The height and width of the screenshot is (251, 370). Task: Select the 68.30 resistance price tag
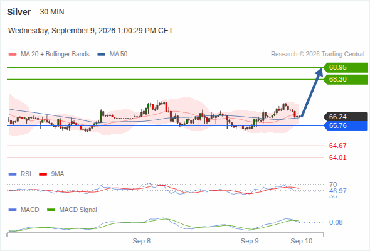click(x=346, y=79)
